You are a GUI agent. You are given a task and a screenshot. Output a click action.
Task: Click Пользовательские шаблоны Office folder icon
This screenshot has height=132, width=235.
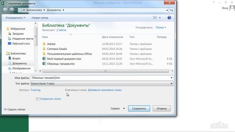point(44,54)
